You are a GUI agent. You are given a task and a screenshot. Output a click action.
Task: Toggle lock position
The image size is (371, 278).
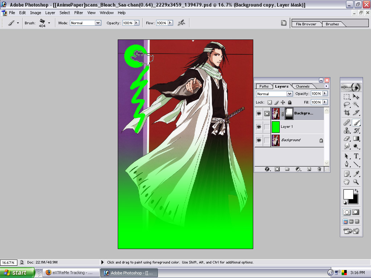click(283, 102)
